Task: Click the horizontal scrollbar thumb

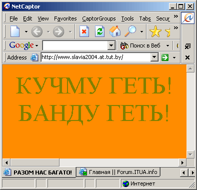Action: click(35, 162)
